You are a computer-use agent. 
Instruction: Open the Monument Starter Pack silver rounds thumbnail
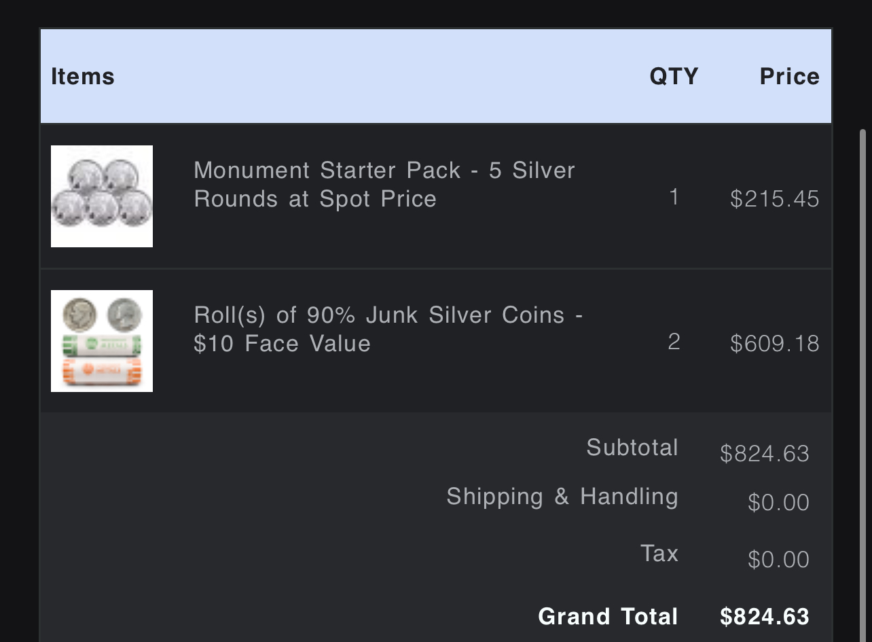(x=102, y=196)
